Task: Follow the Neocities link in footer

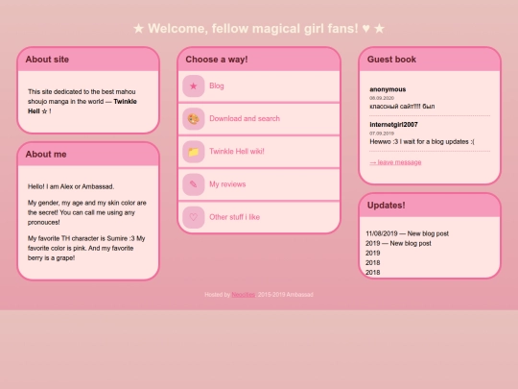Action: (243, 295)
